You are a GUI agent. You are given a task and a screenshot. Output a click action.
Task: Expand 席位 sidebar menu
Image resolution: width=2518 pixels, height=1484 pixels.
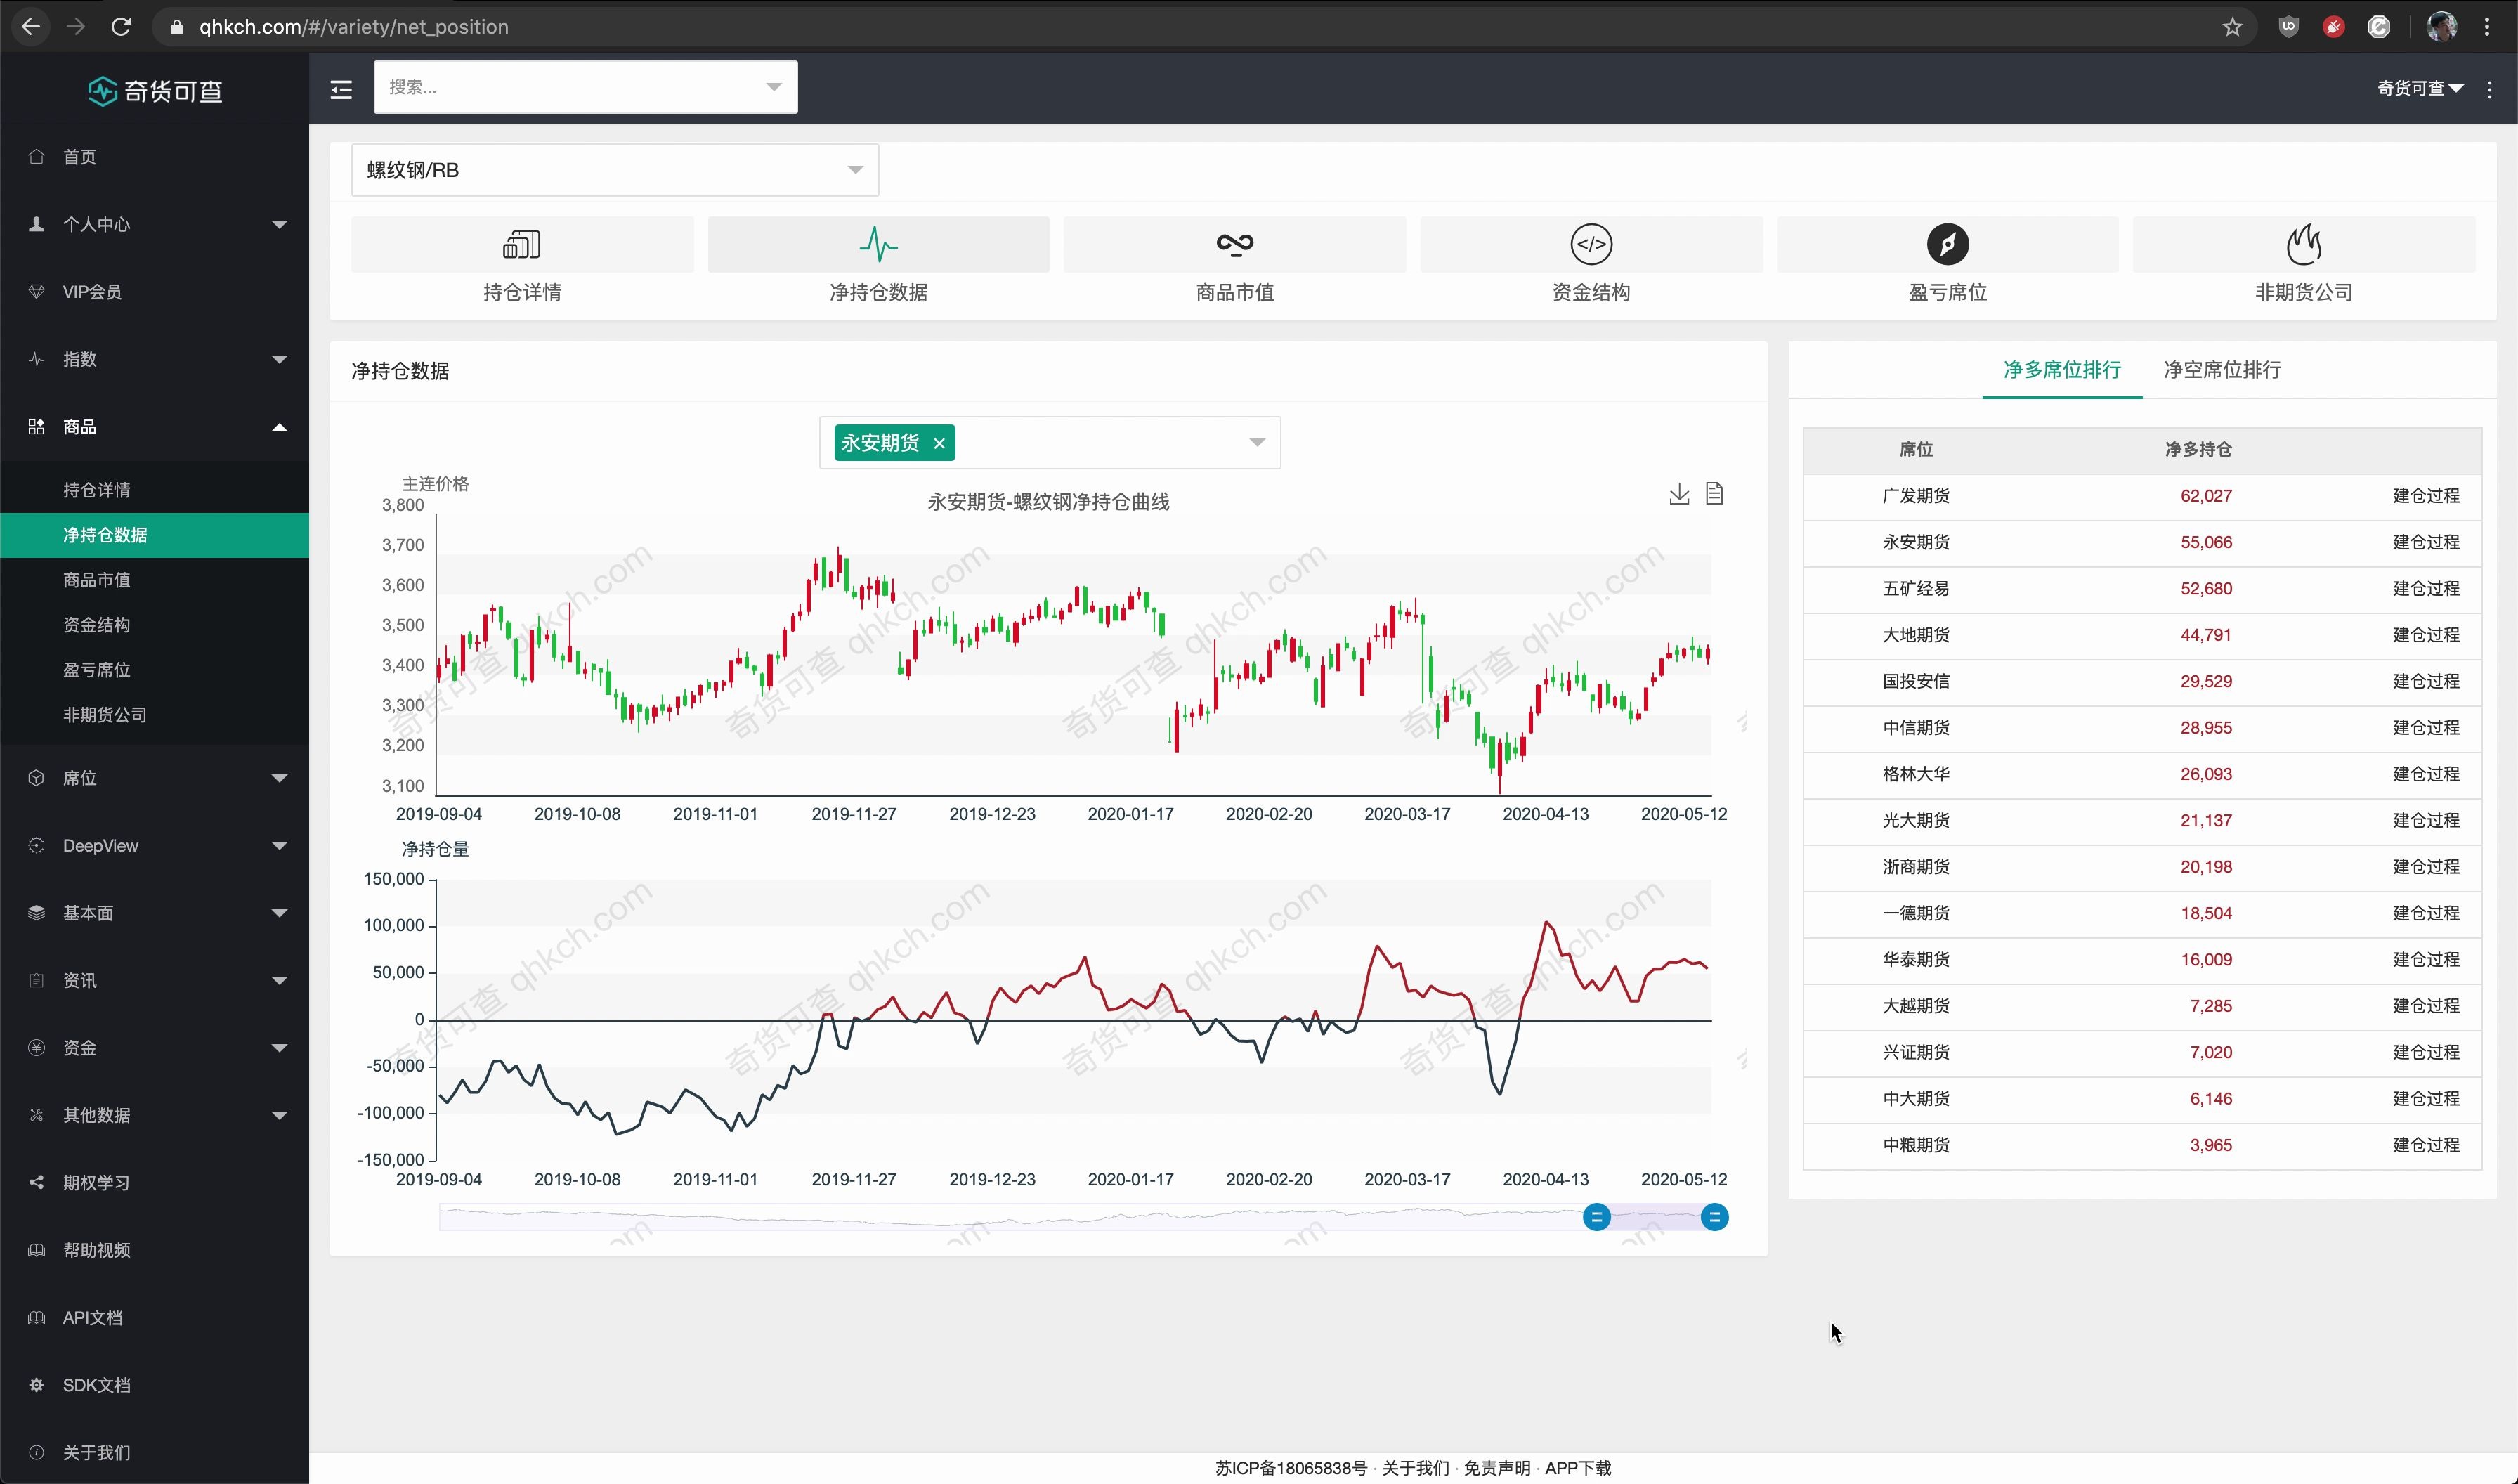coord(155,778)
